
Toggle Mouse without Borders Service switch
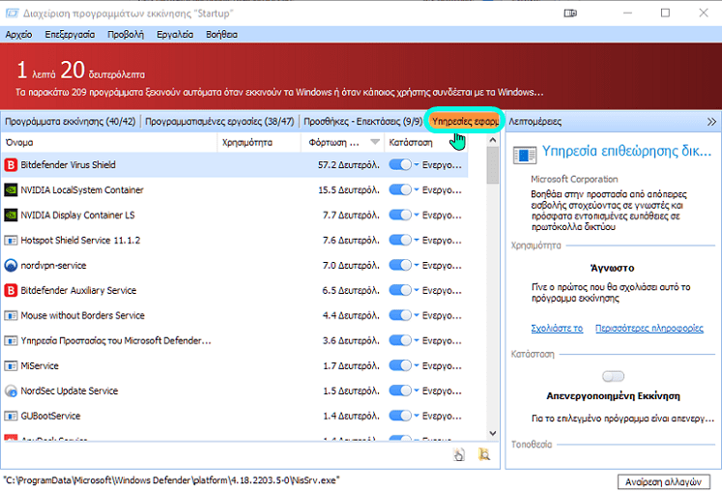pyautogui.click(x=400, y=315)
